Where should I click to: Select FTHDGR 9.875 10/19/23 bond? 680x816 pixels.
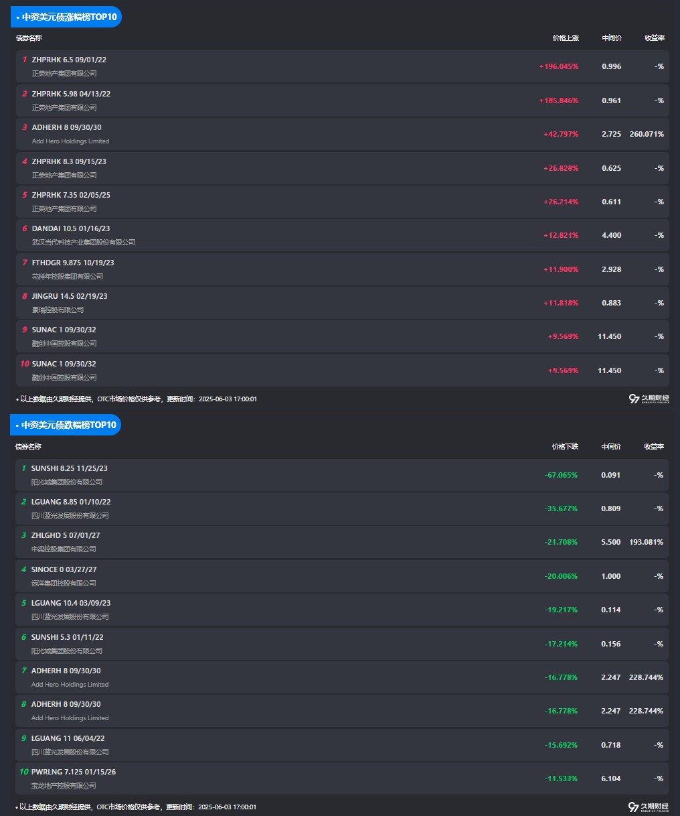click(x=73, y=263)
